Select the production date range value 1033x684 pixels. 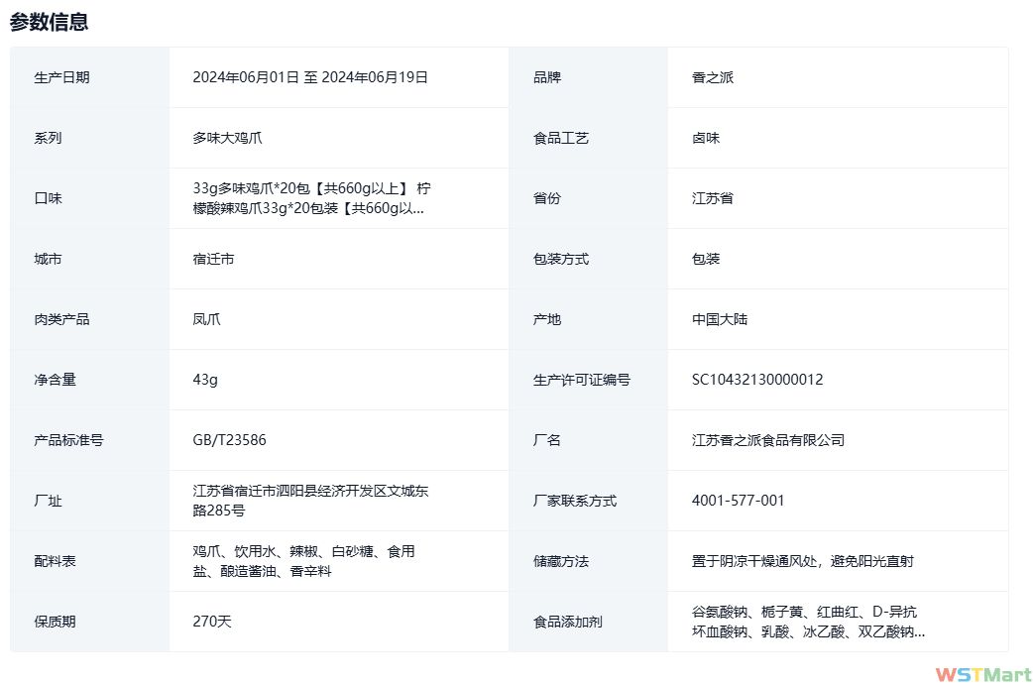point(310,77)
